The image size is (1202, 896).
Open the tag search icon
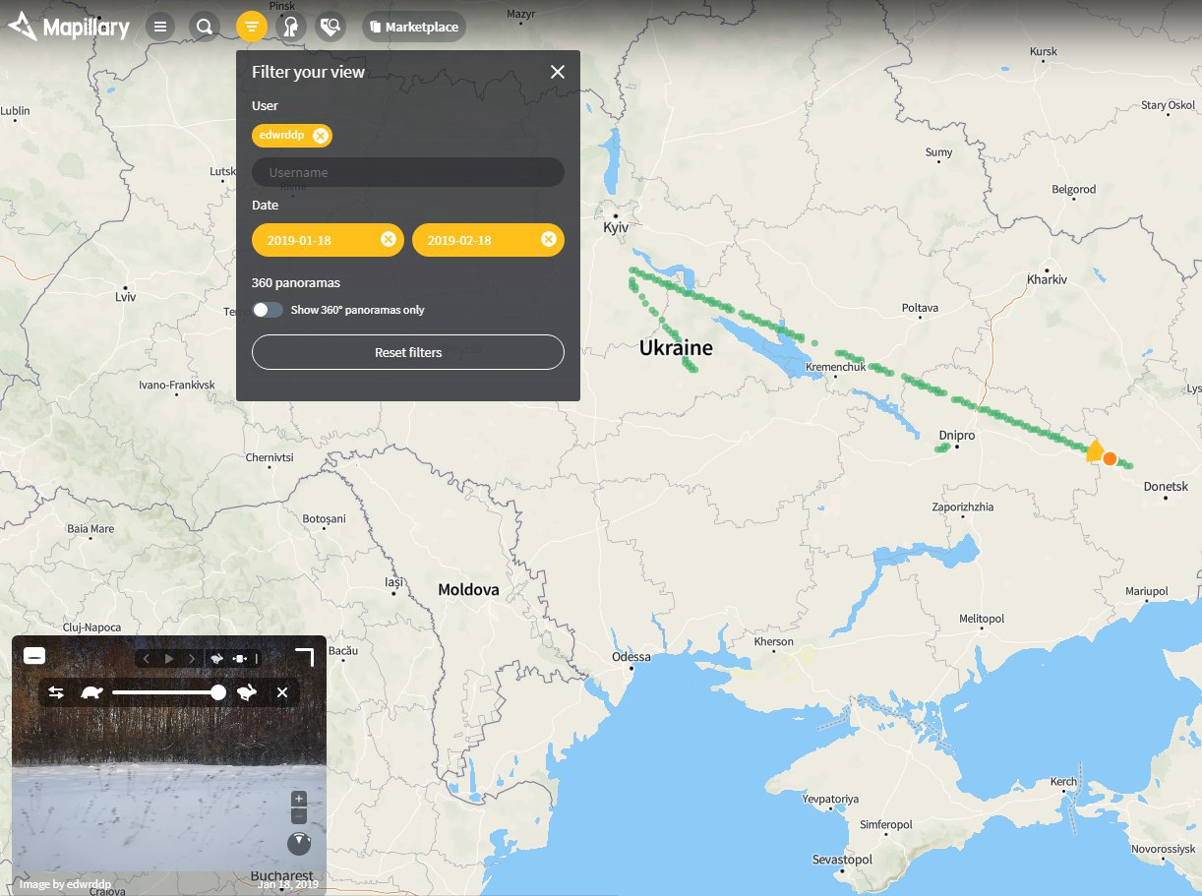pos(331,27)
